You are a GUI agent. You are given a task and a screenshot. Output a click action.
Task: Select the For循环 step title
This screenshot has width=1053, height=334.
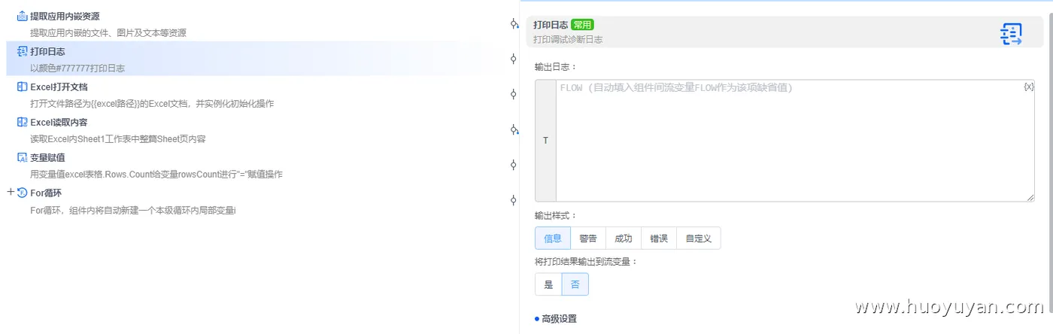coord(46,193)
